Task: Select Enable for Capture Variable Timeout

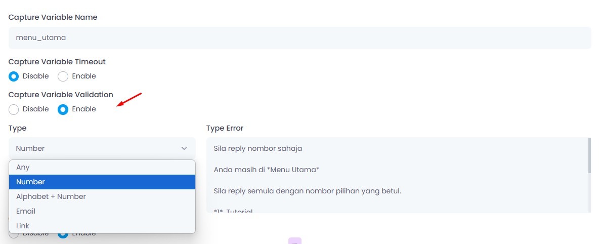Action: 63,76
